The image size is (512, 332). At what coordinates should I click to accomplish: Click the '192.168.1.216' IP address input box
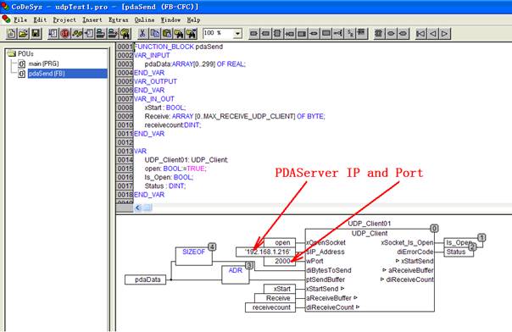tap(266, 252)
